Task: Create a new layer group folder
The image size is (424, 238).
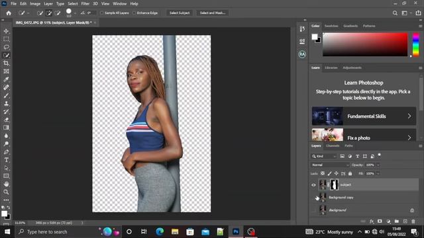Action: [x=397, y=221]
